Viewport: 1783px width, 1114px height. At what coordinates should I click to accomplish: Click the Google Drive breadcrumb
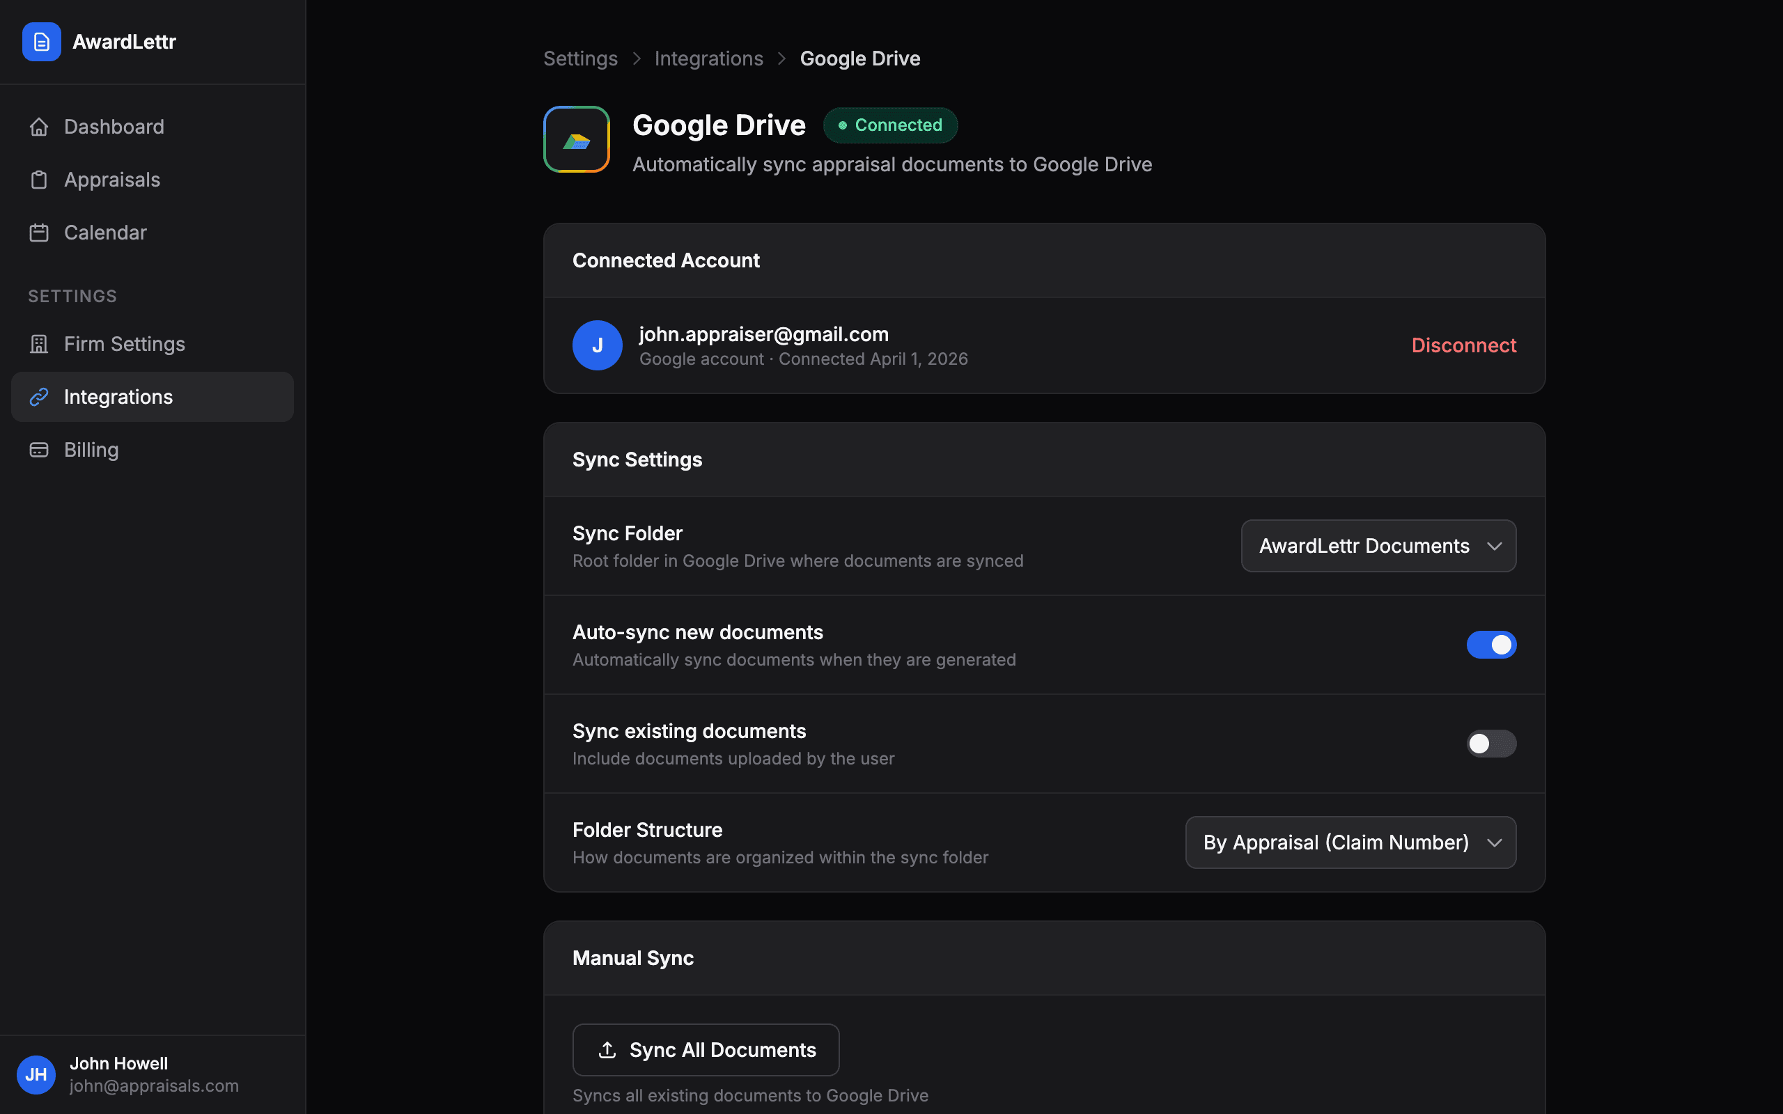click(860, 58)
